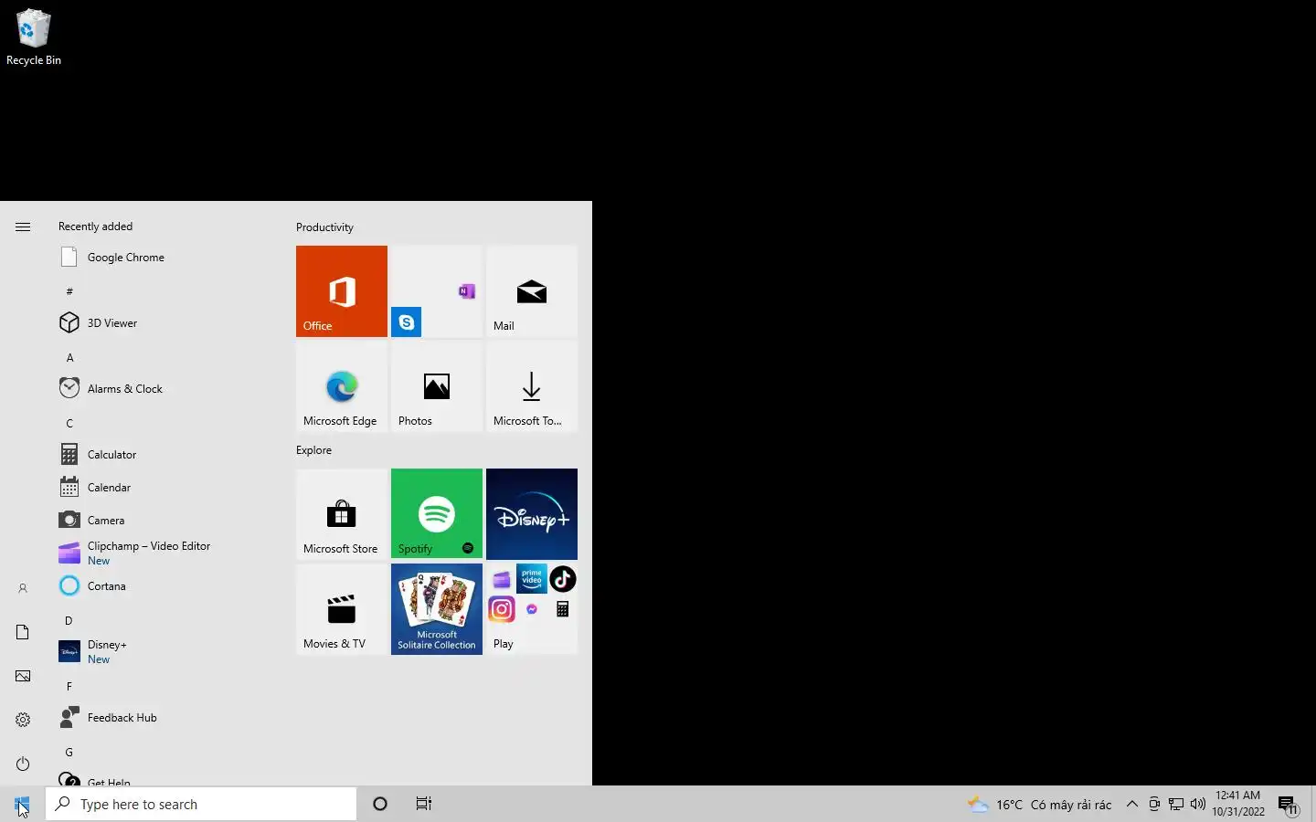
Task: Open weather widget showing 16°C
Action: click(1040, 805)
